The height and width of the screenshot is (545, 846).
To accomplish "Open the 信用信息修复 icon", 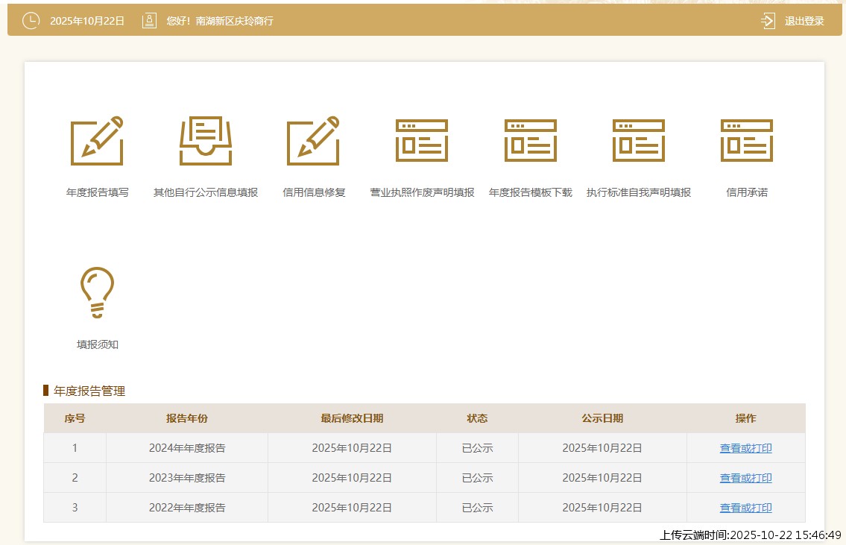I will 313,141.
